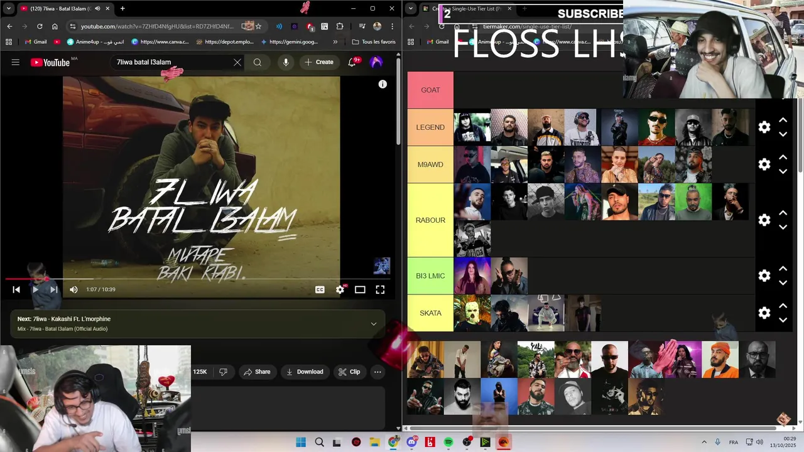Open Discord from the taskbar

tap(411, 443)
